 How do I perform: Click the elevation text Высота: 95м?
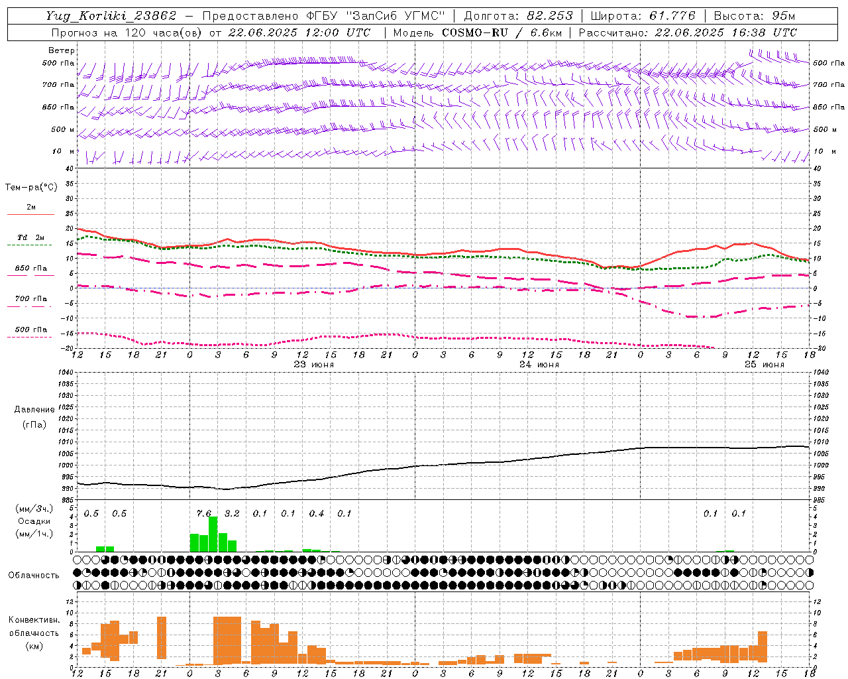pyautogui.click(x=754, y=16)
